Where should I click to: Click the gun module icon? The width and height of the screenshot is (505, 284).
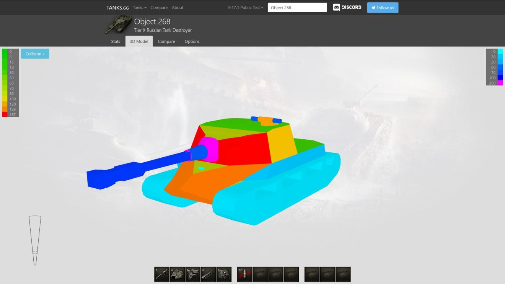(162, 274)
